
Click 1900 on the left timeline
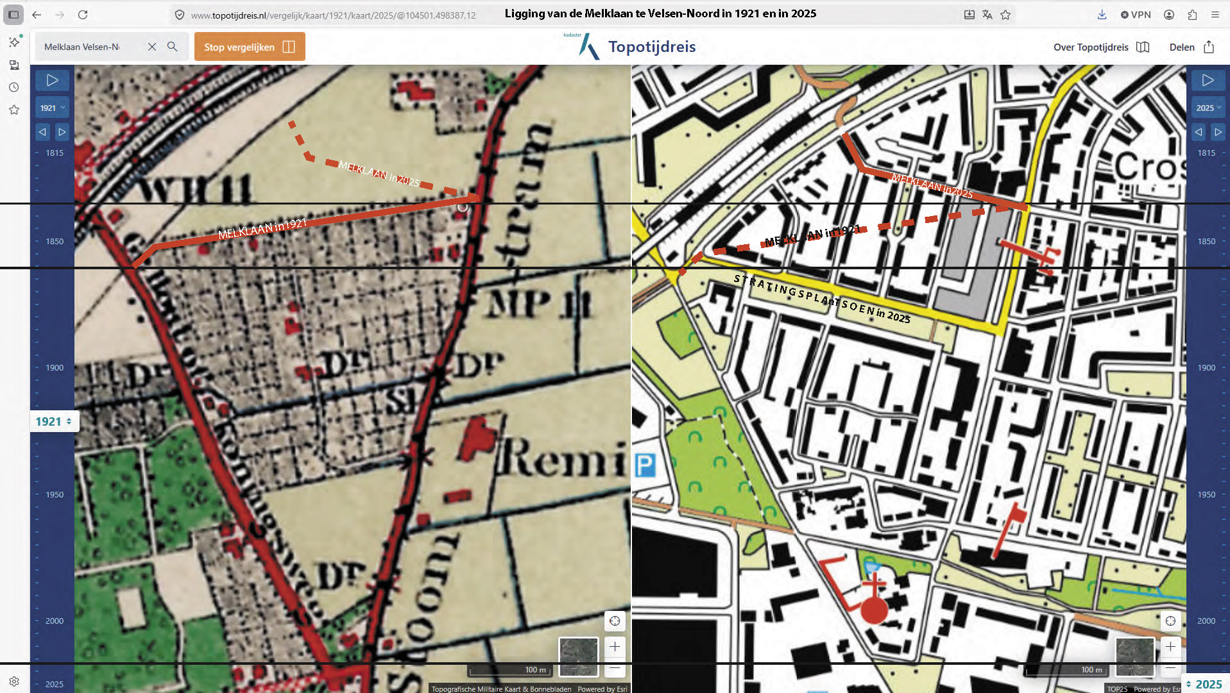click(x=55, y=367)
